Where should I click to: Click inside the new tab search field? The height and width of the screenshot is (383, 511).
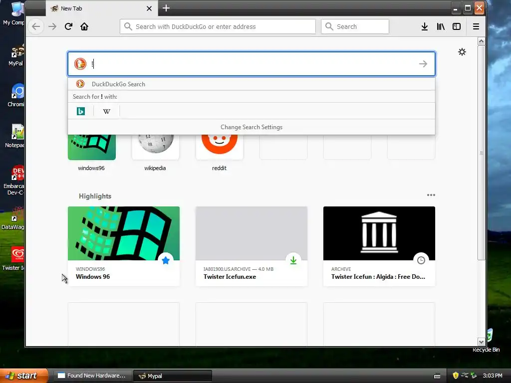pyautogui.click(x=252, y=64)
